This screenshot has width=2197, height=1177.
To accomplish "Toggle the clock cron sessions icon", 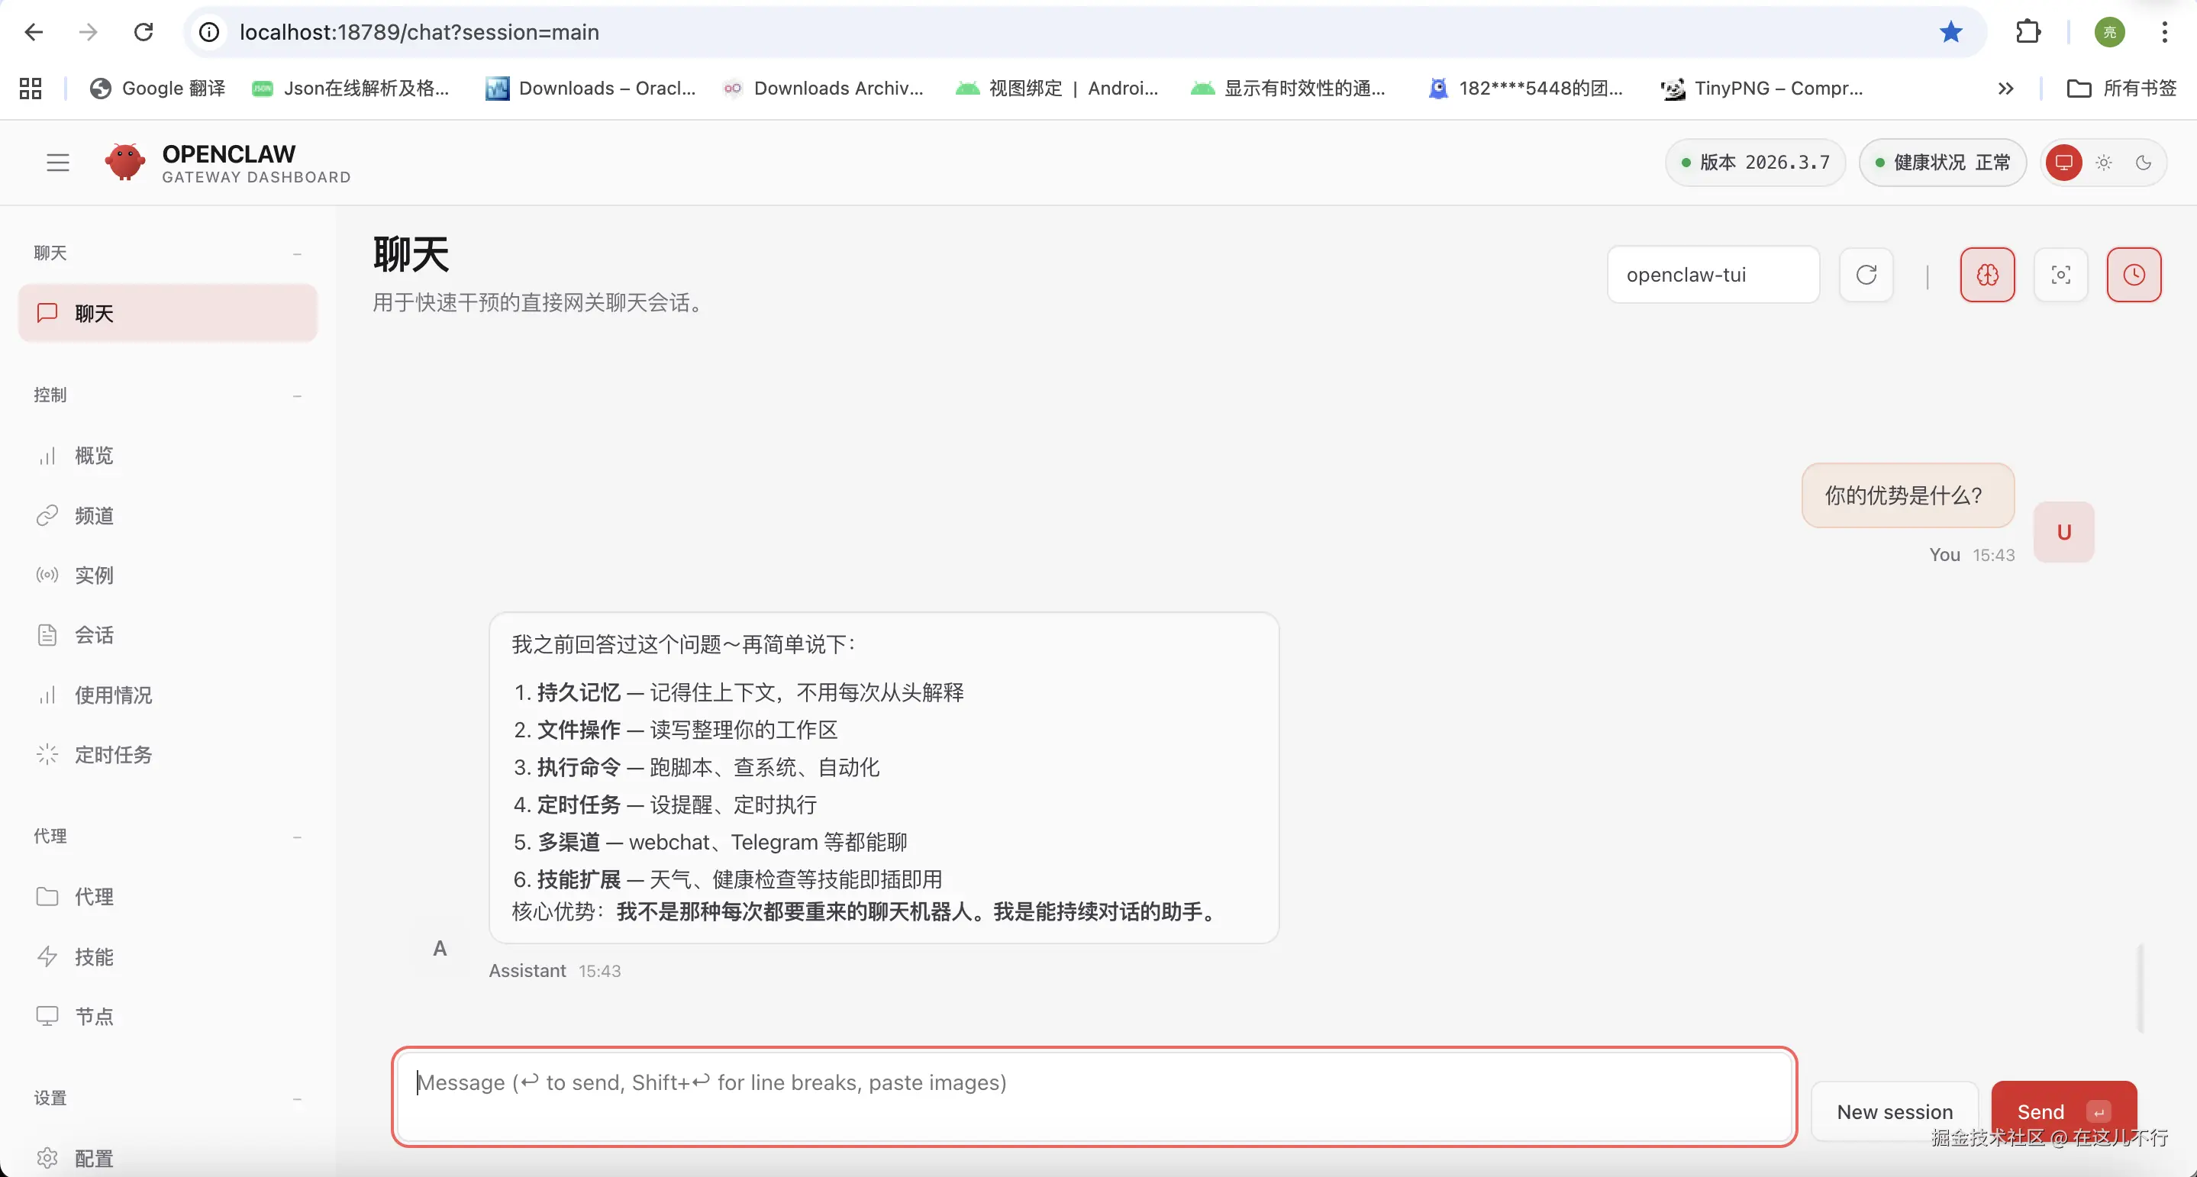I will (x=2134, y=275).
